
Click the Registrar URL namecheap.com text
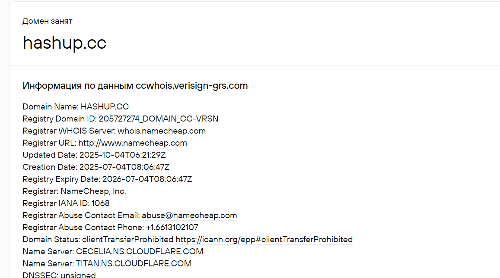[x=133, y=143]
